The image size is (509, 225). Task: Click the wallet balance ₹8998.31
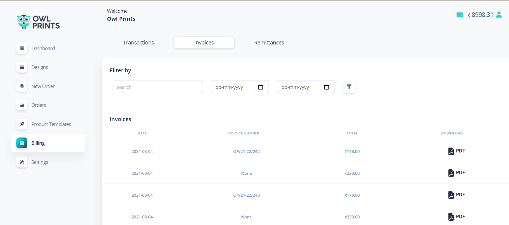pos(480,15)
